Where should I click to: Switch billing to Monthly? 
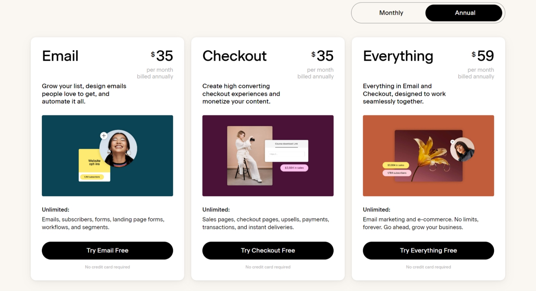point(391,13)
